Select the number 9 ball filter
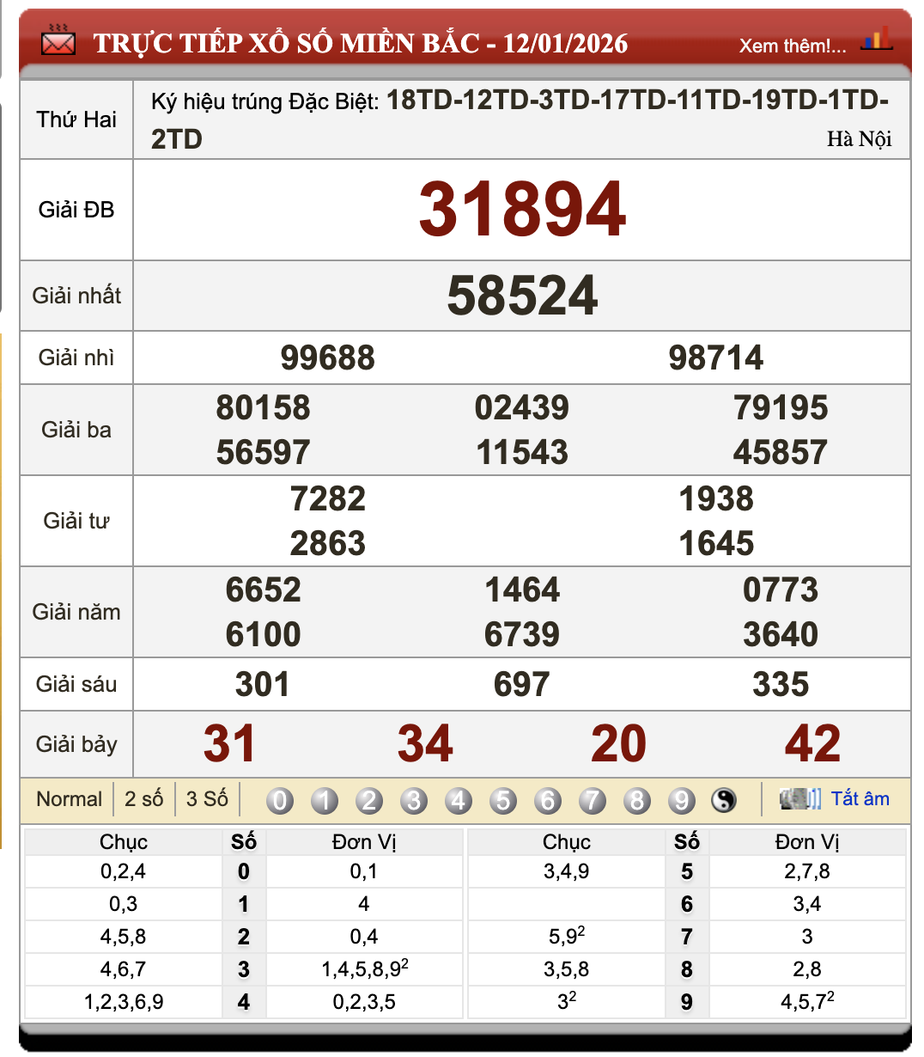Image resolution: width=924 pixels, height=1057 pixels. click(x=682, y=801)
